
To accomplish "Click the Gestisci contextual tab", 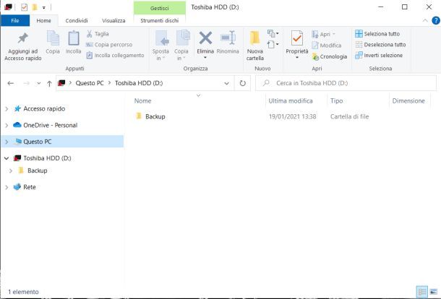I will (x=160, y=8).
